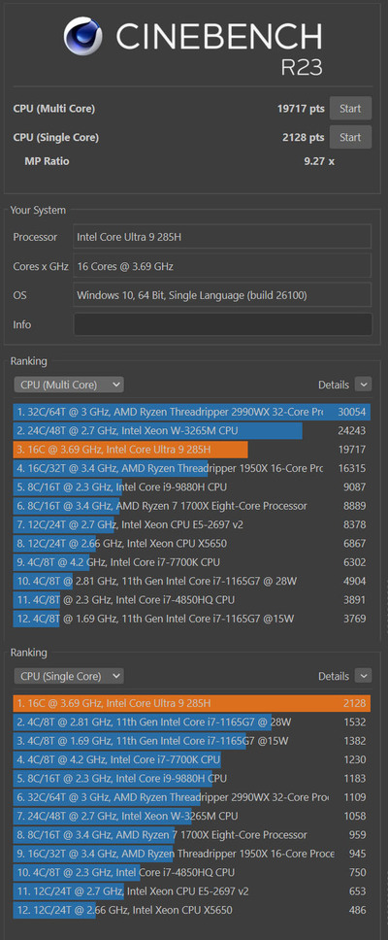388x940 pixels.
Task: Start the CPU Single Core benchmark
Action: point(350,137)
